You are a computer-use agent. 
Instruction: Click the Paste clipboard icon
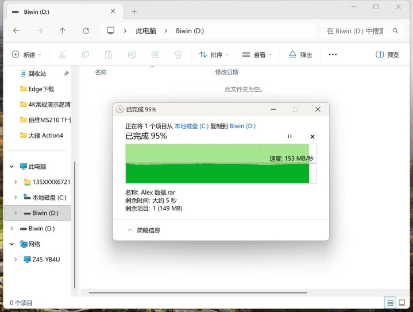tap(109, 55)
